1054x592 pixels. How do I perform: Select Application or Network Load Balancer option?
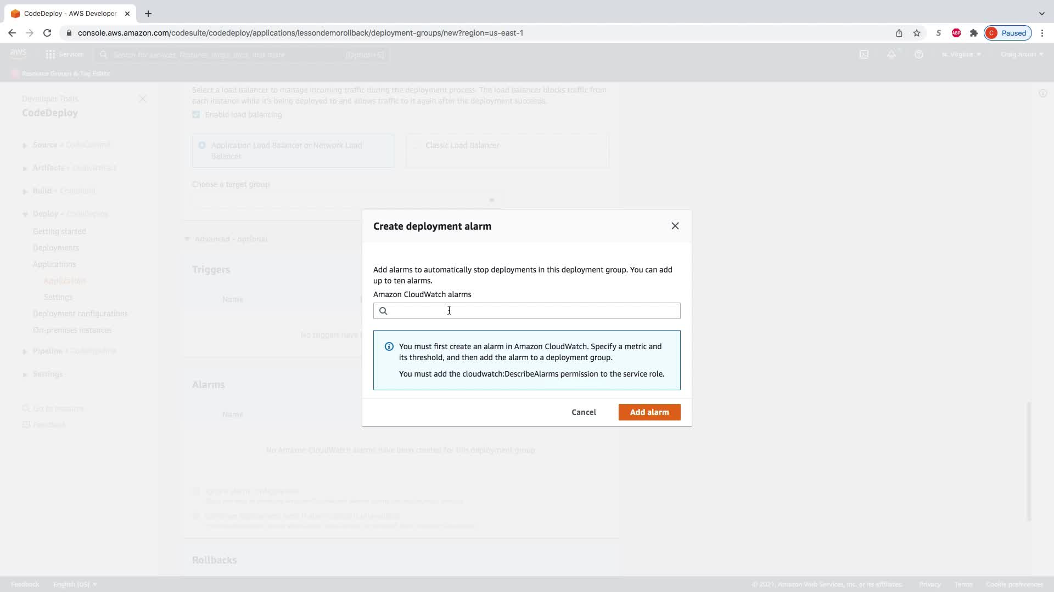(202, 145)
